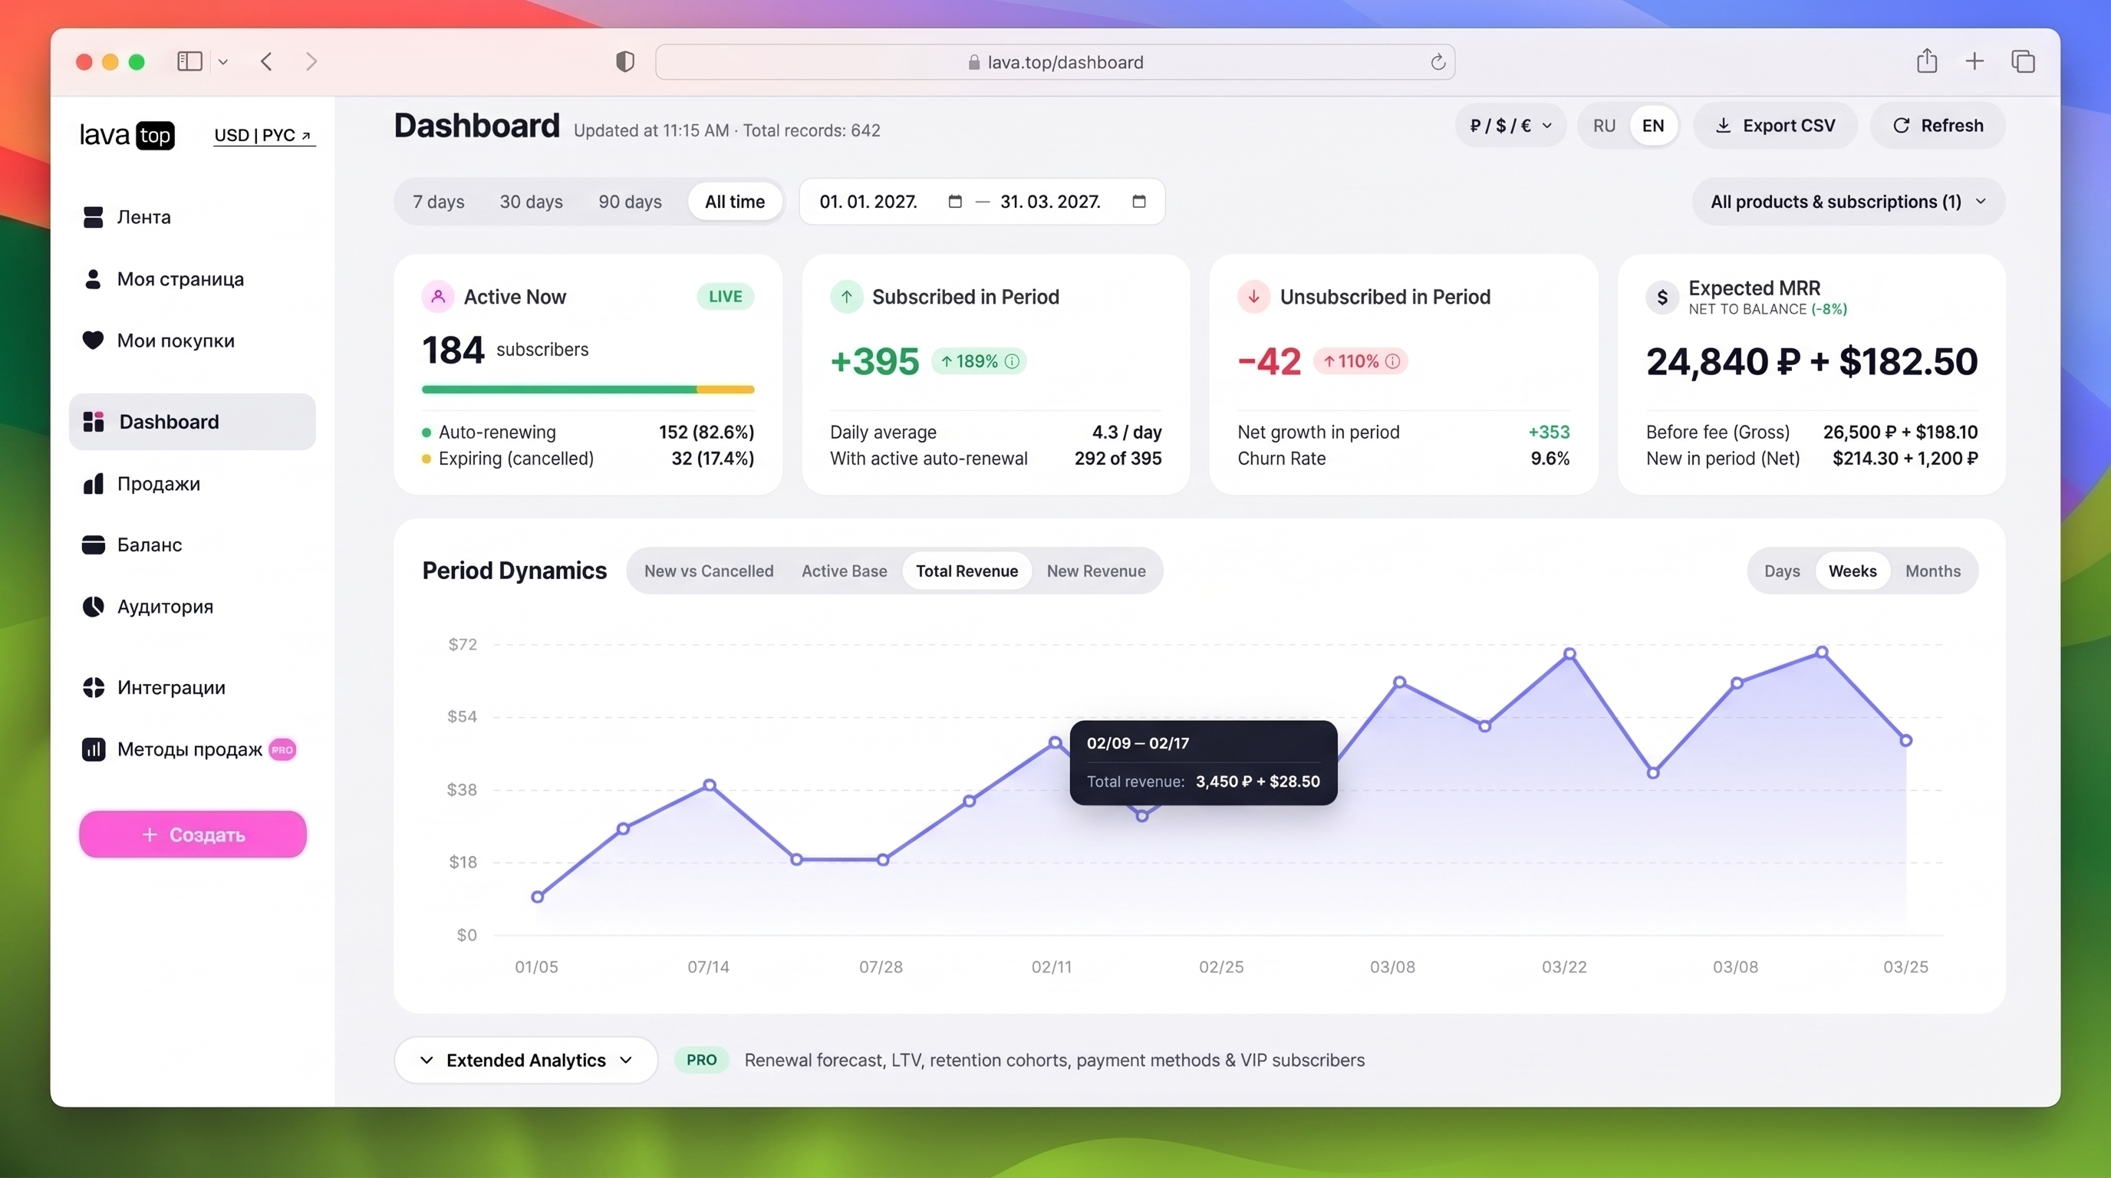Select the 30 days range

(531, 202)
